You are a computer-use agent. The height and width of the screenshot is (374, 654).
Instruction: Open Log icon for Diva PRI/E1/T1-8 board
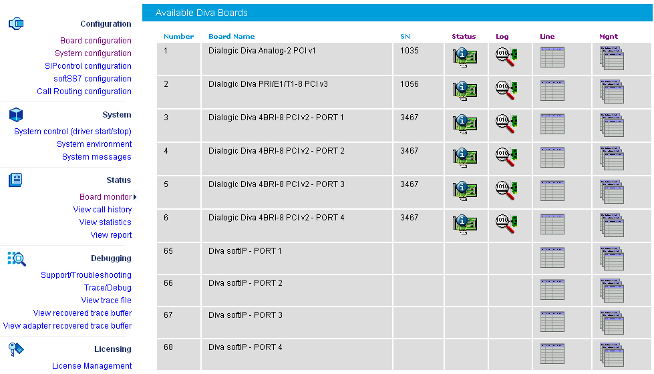coord(506,91)
